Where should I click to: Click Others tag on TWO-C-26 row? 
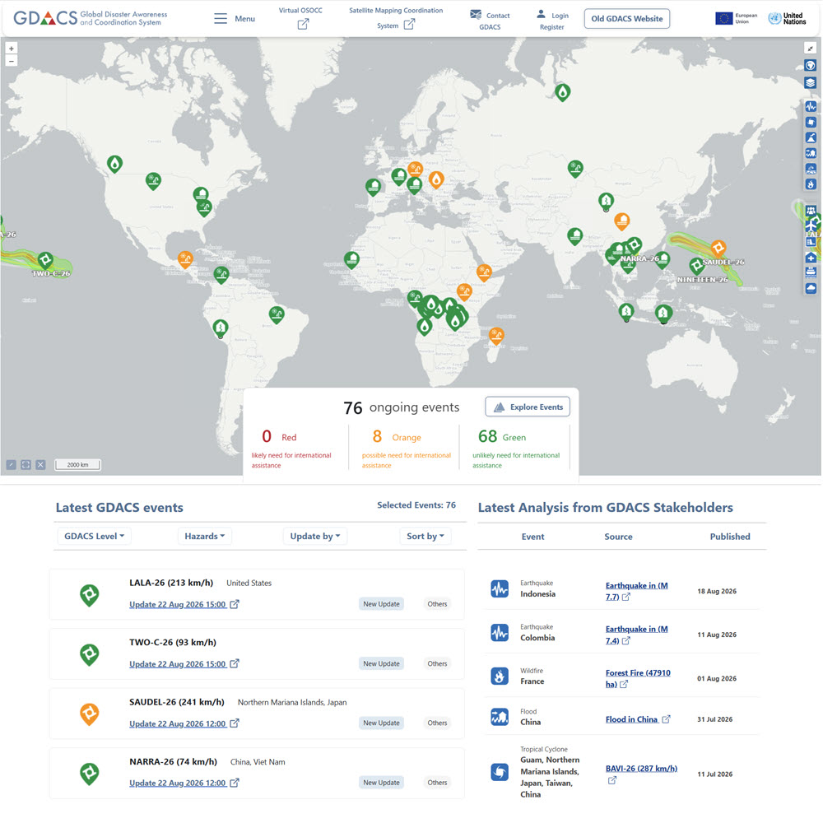pyautogui.click(x=437, y=663)
